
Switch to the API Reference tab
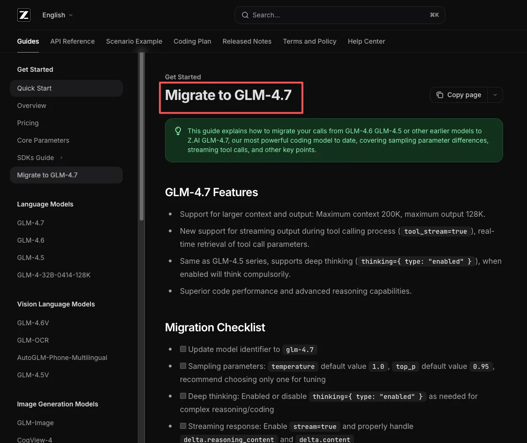pyautogui.click(x=72, y=41)
